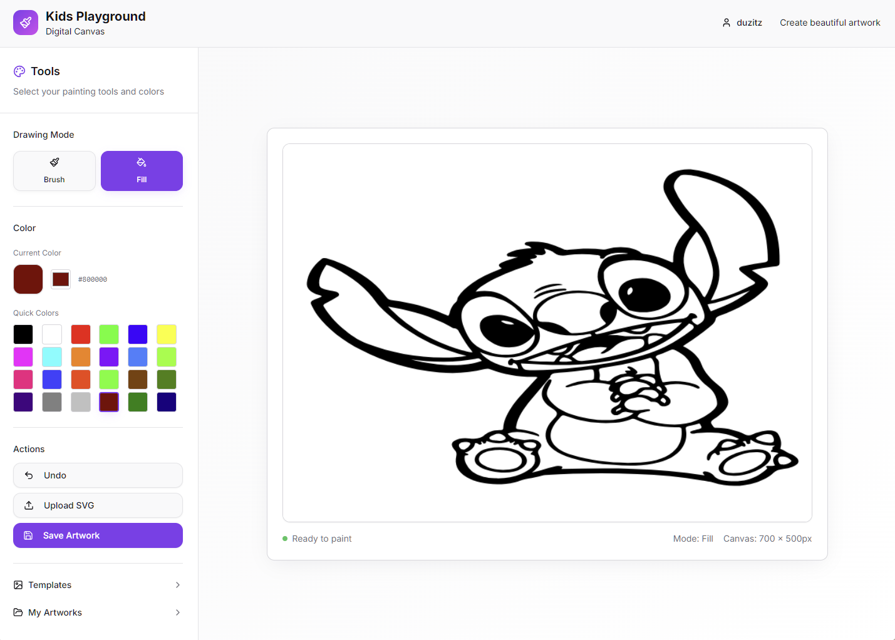
Task: Pick the medium gray quick color
Action: tap(52, 402)
